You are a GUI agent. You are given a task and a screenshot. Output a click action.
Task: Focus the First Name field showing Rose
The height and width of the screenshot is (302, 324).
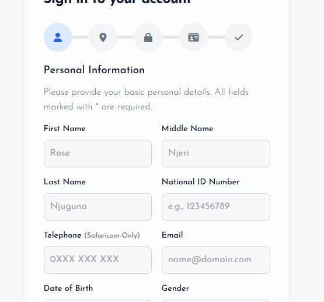97,153
